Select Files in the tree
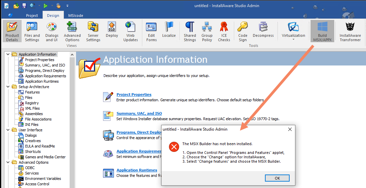366x188 pixels. 28,98
